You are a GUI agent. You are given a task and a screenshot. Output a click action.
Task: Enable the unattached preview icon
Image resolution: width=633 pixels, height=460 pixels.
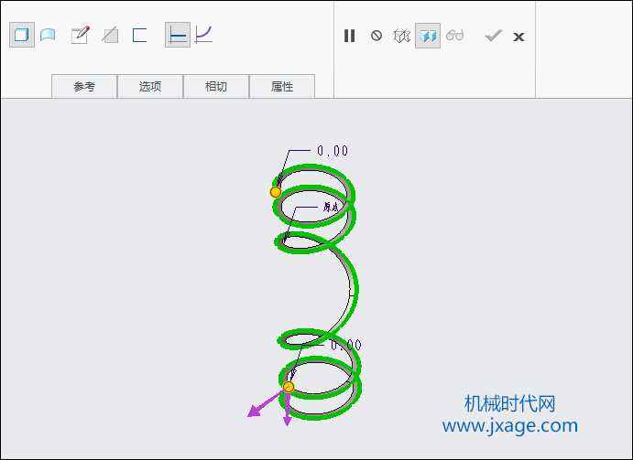(x=401, y=36)
